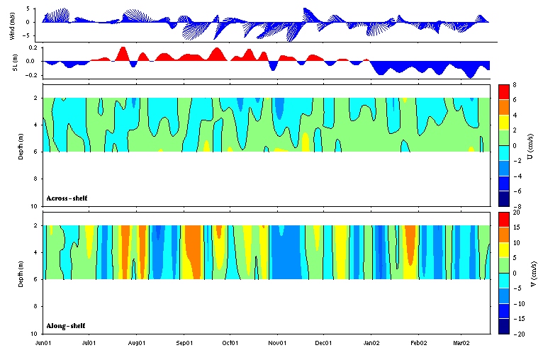This screenshot has width=543, height=355.
Task: Click the SL (m) axis label
Action: [15, 62]
